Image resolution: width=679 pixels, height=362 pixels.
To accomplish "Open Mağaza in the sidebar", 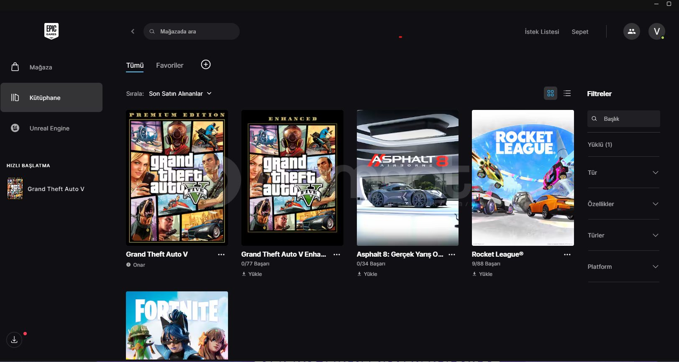I will click(x=51, y=67).
